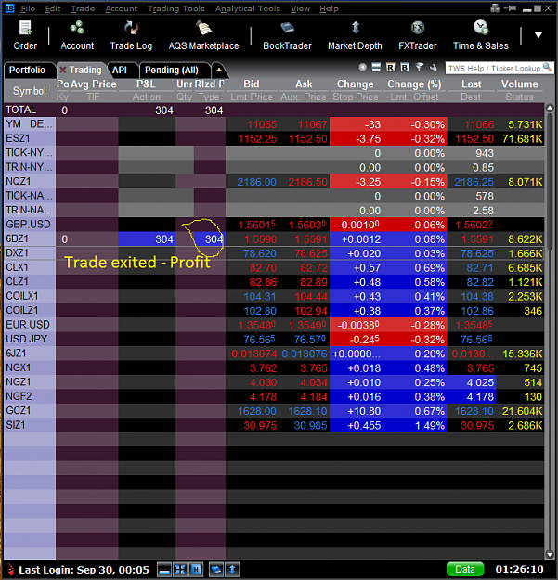Click the two horizontal bars icon above table
Image resolution: width=558 pixels, height=580 pixels.
pos(376,67)
